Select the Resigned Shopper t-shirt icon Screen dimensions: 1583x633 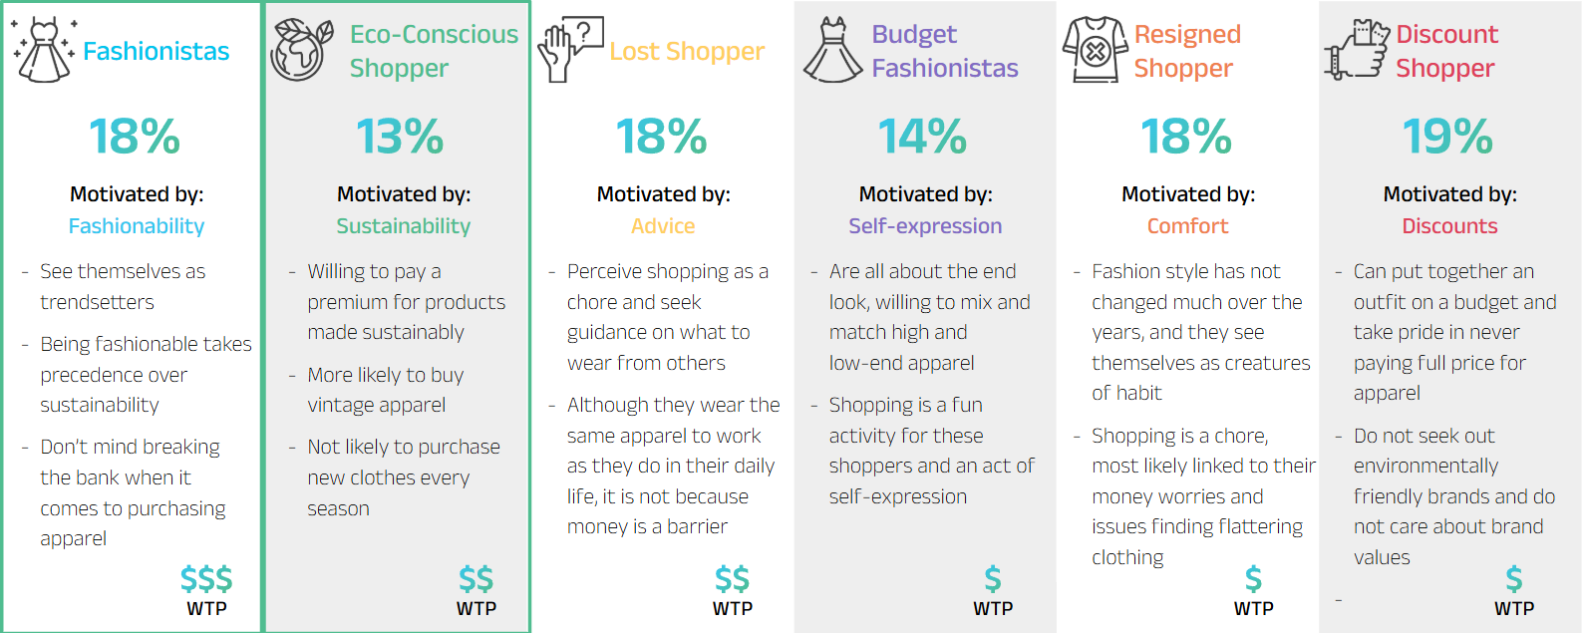1095,50
